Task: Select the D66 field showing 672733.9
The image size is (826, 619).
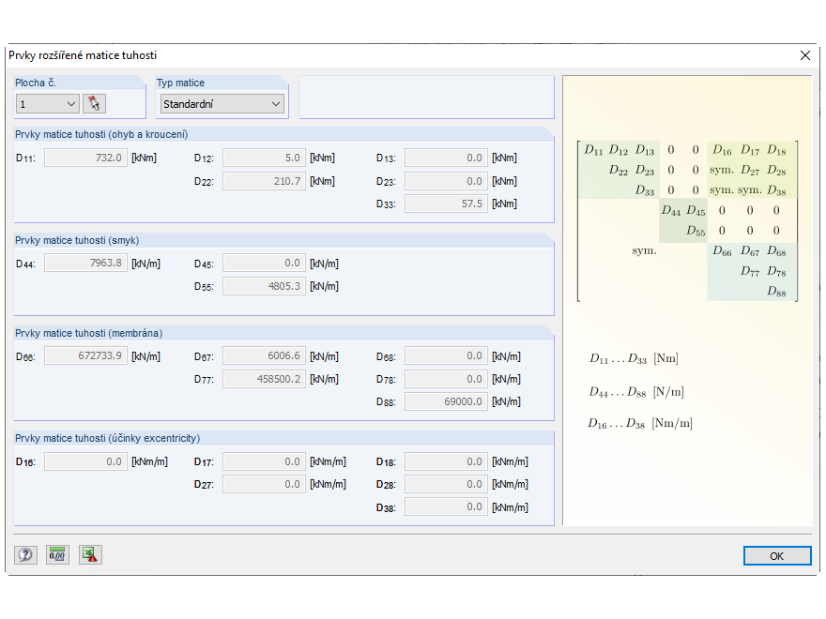Action: 85,355
